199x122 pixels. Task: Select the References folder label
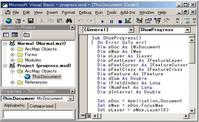36,82
